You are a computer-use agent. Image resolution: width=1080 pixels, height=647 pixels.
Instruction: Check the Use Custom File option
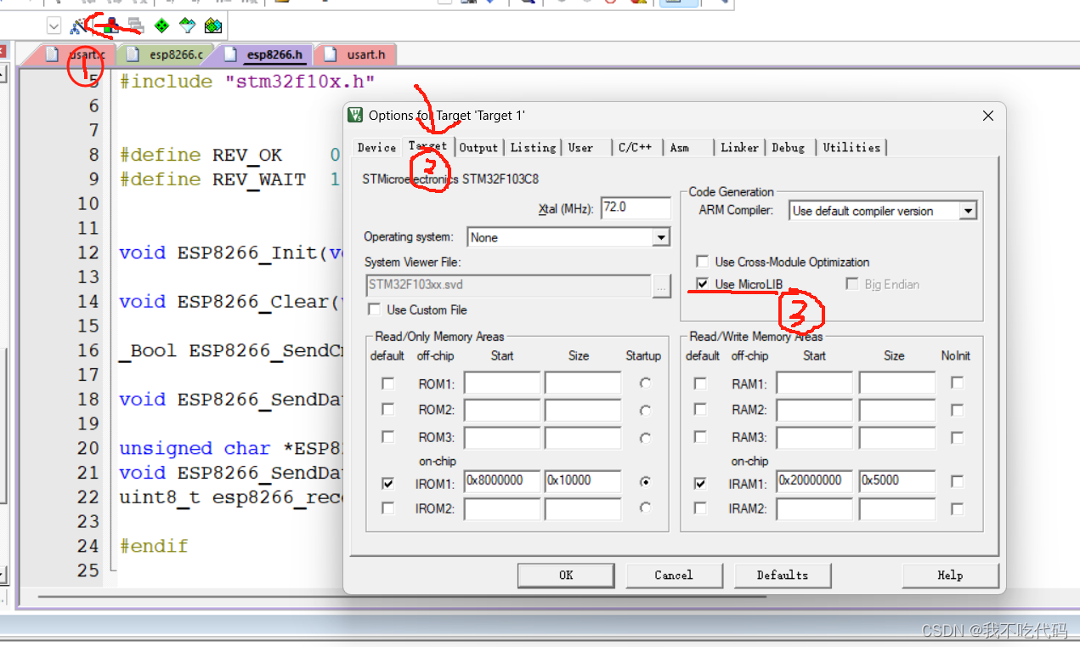(374, 309)
